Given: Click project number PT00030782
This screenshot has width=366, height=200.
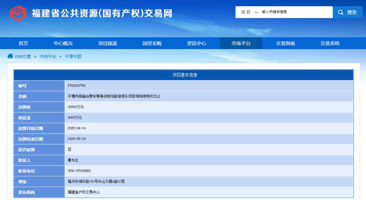Looking at the screenshot, I should click(x=77, y=86).
